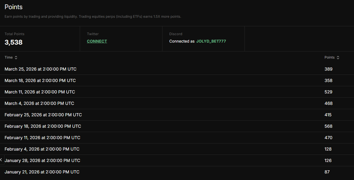Click the 126 points value

pyautogui.click(x=328, y=161)
